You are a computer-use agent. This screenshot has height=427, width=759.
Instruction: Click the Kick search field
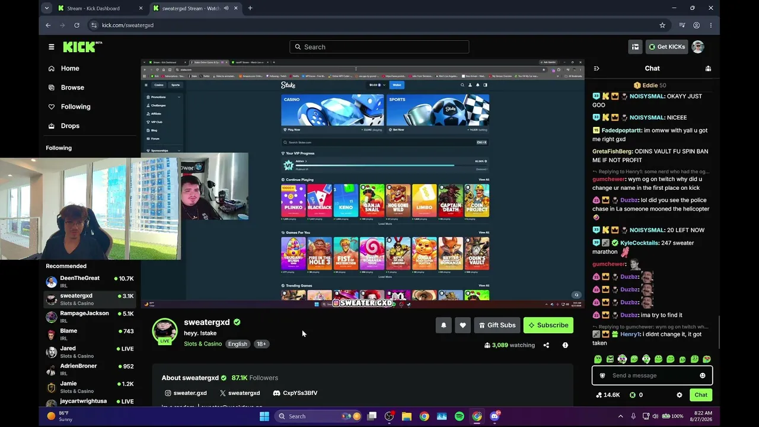click(379, 47)
